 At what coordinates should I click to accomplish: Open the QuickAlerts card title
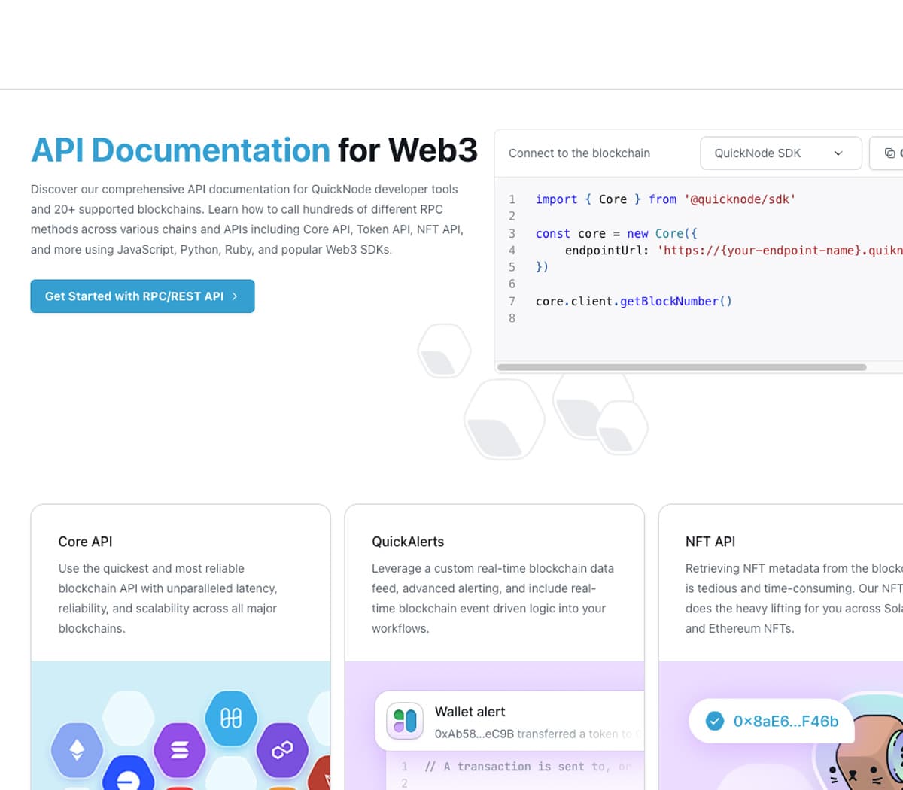pos(408,542)
